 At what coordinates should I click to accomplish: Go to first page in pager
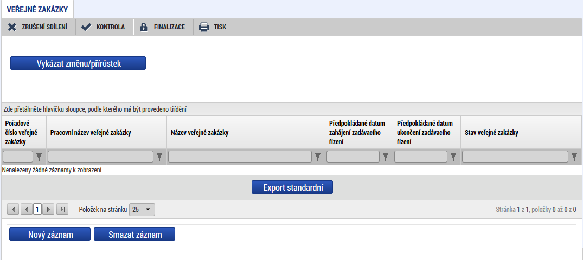coord(13,209)
